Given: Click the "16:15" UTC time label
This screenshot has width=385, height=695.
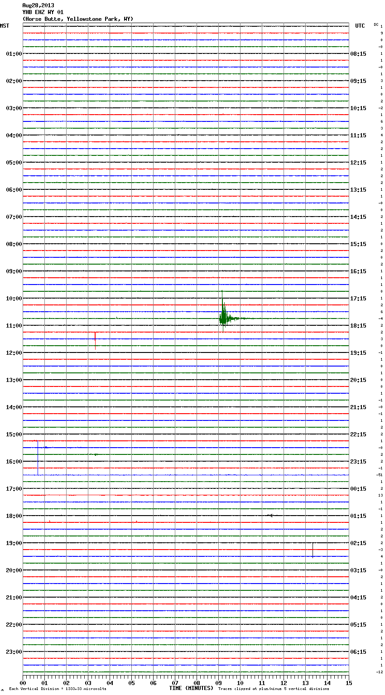Looking at the screenshot, I should tap(358, 271).
